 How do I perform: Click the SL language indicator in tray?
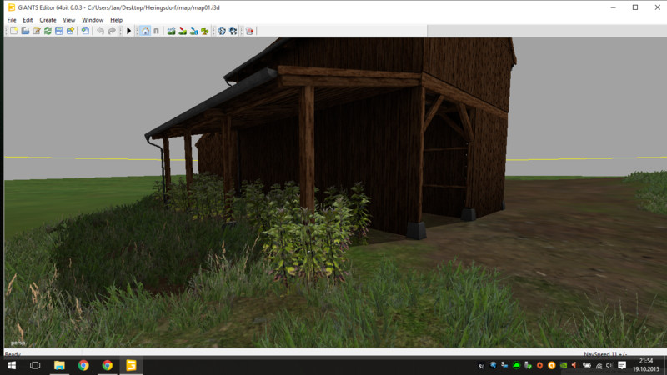point(481,366)
